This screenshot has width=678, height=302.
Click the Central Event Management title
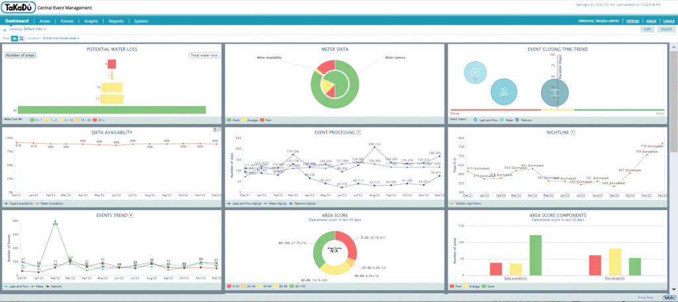[x=65, y=8]
